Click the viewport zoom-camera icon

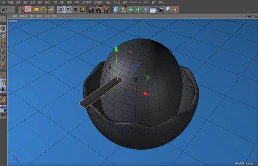(250, 16)
